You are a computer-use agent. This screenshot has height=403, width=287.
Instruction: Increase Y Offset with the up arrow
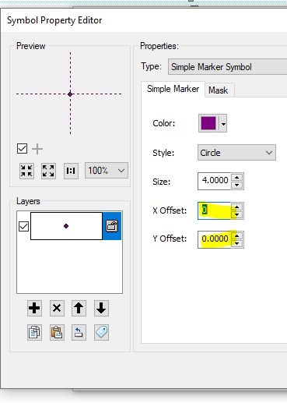click(236, 235)
